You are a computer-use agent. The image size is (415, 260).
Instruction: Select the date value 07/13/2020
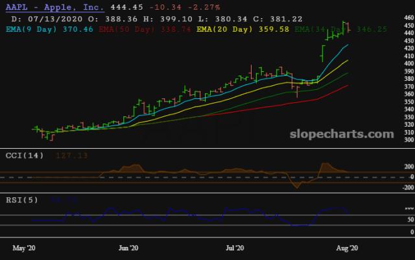coord(55,19)
